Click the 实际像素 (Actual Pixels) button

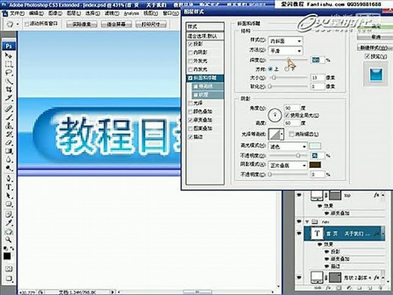[x=82, y=24]
